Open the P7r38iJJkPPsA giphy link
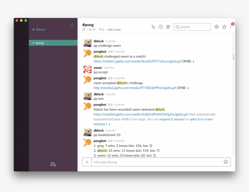The height and width of the screenshot is (192, 249). click(135, 88)
